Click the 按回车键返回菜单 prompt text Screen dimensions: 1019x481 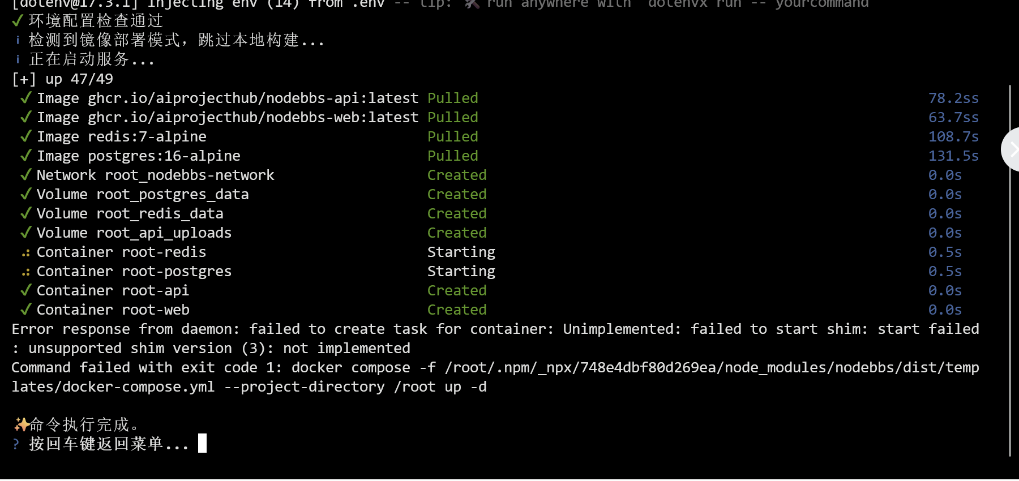[108, 444]
